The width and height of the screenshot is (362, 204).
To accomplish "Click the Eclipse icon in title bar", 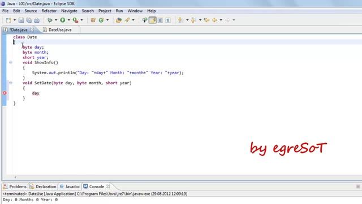I will click(x=3, y=4).
